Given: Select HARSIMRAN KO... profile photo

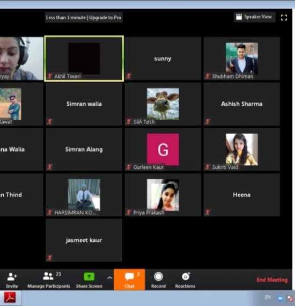Looking at the screenshot, I should click(84, 195).
